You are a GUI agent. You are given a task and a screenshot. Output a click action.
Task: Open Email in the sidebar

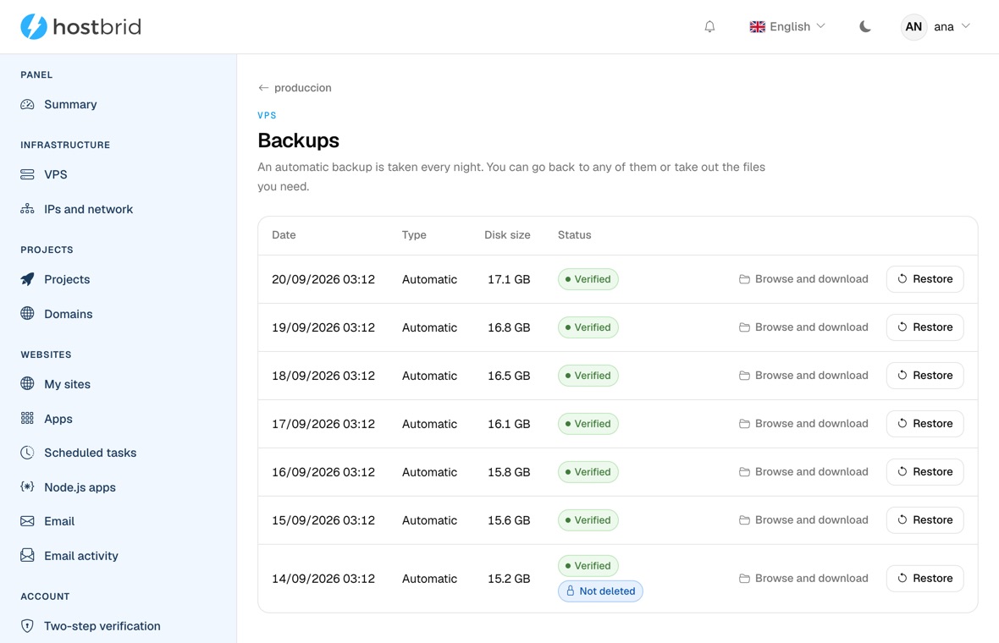click(x=59, y=521)
